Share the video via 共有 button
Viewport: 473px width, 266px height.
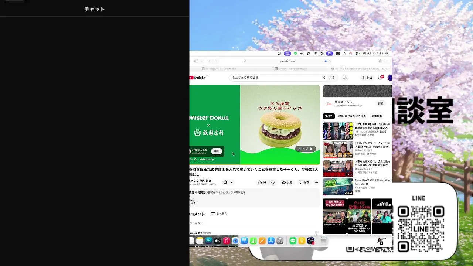pyautogui.click(x=287, y=183)
